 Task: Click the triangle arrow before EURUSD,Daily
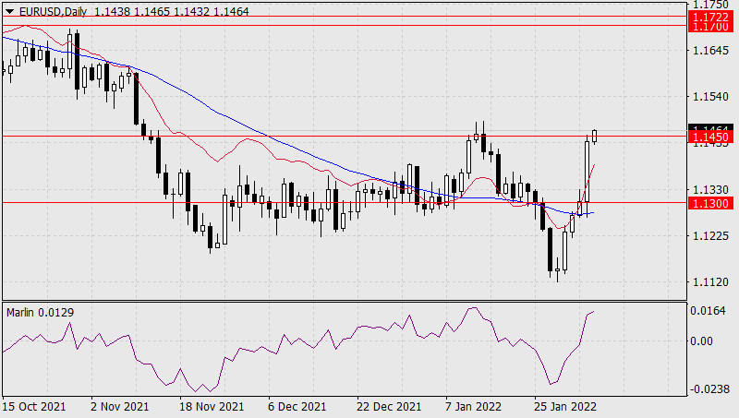click(9, 12)
